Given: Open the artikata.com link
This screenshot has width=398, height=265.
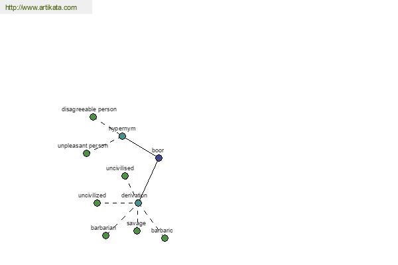Looking at the screenshot, I should pos(41,7).
